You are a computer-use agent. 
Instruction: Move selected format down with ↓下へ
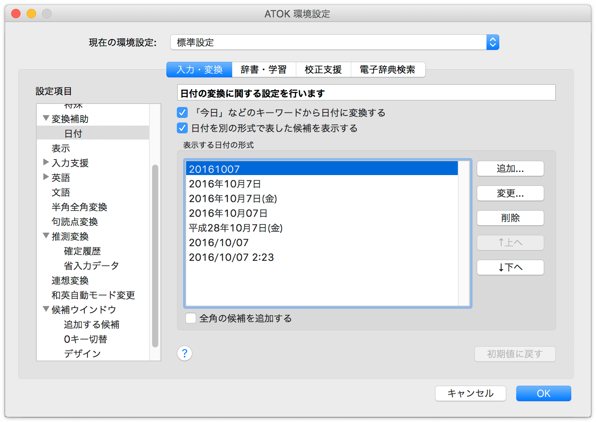(x=510, y=267)
